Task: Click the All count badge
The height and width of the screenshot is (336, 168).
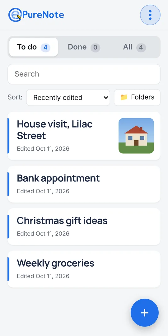Action: pos(141,47)
